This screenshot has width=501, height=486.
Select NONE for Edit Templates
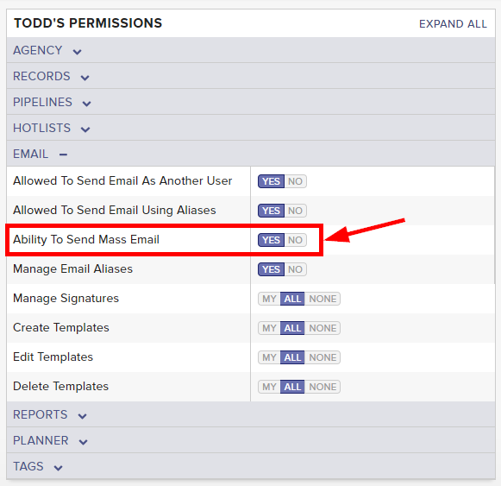[323, 357]
